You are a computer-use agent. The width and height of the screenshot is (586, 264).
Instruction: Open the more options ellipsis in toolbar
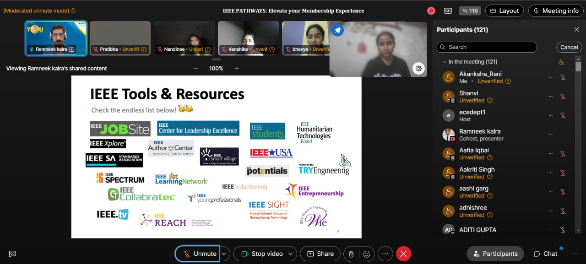tap(385, 254)
